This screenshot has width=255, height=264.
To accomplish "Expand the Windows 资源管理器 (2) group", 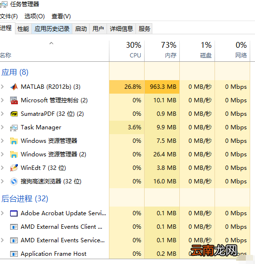I will pyautogui.click(x=2, y=154).
